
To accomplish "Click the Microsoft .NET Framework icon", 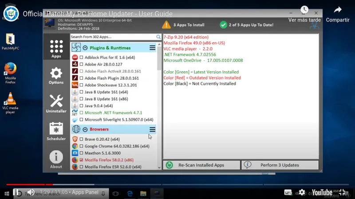I will point(75,113).
